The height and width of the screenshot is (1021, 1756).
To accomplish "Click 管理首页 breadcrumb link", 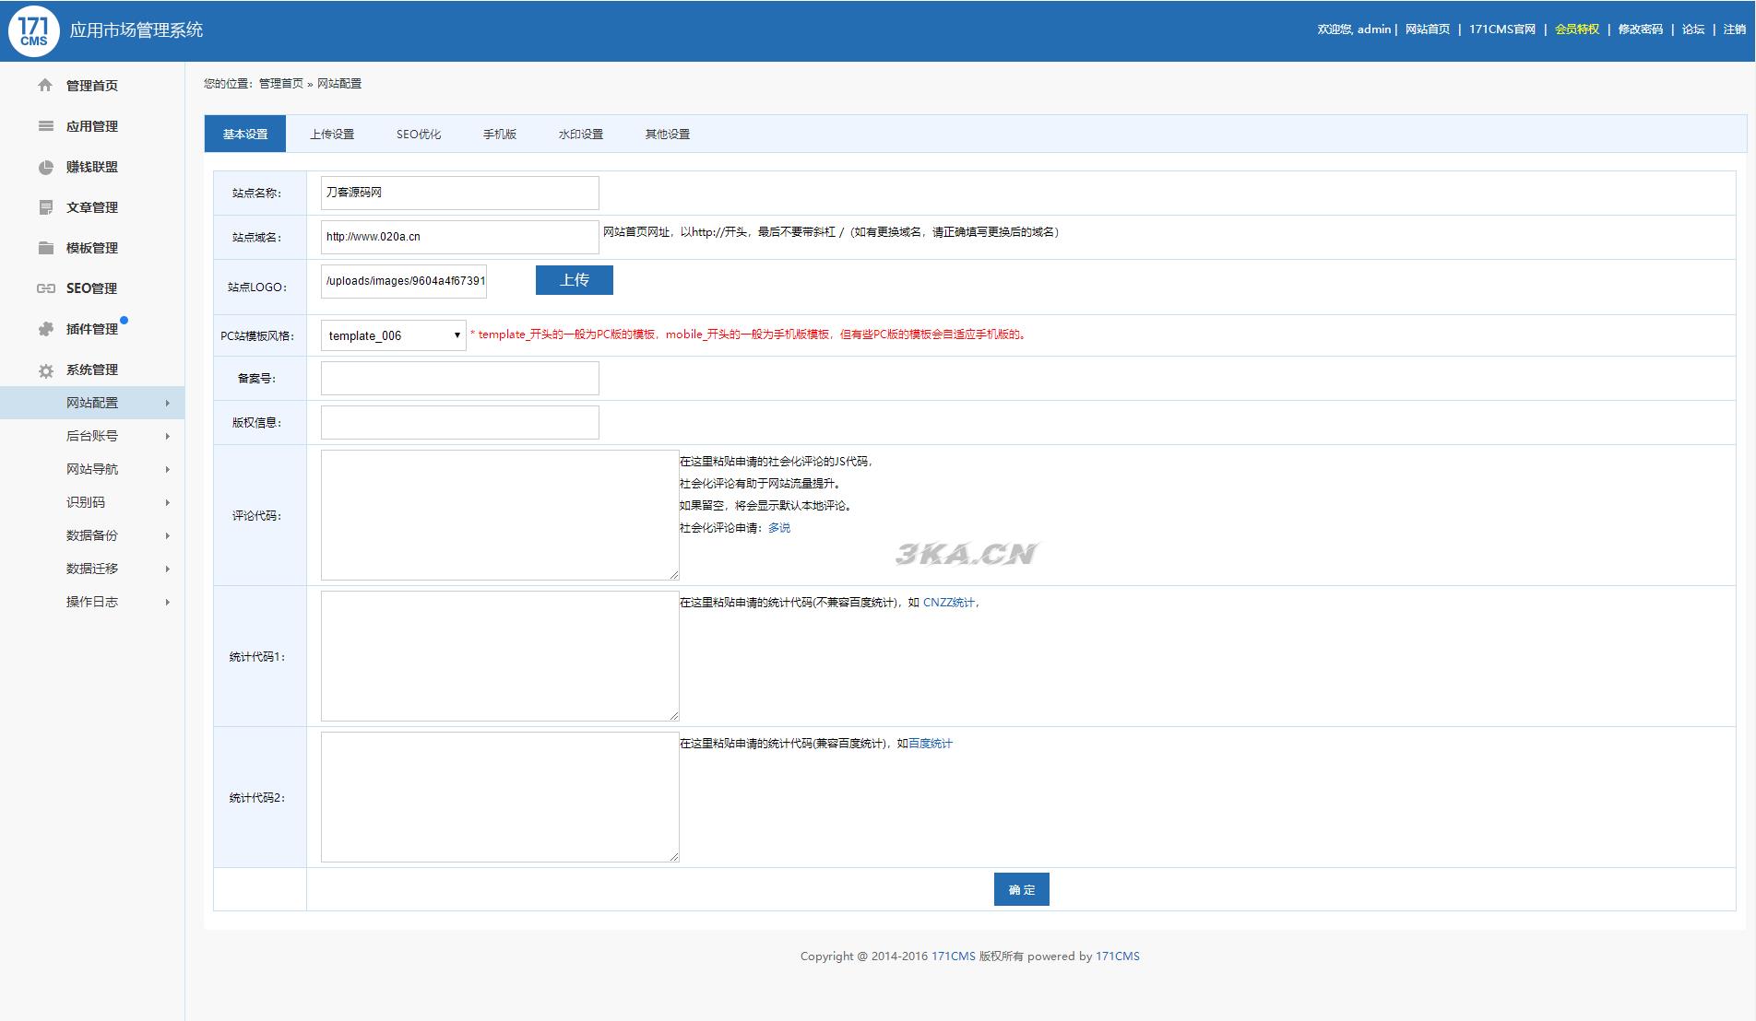I will click(281, 83).
